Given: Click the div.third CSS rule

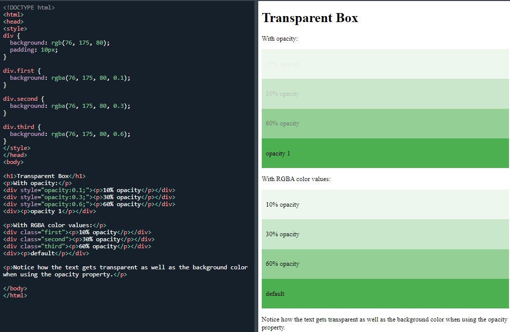Looking at the screenshot, I should 18,126.
